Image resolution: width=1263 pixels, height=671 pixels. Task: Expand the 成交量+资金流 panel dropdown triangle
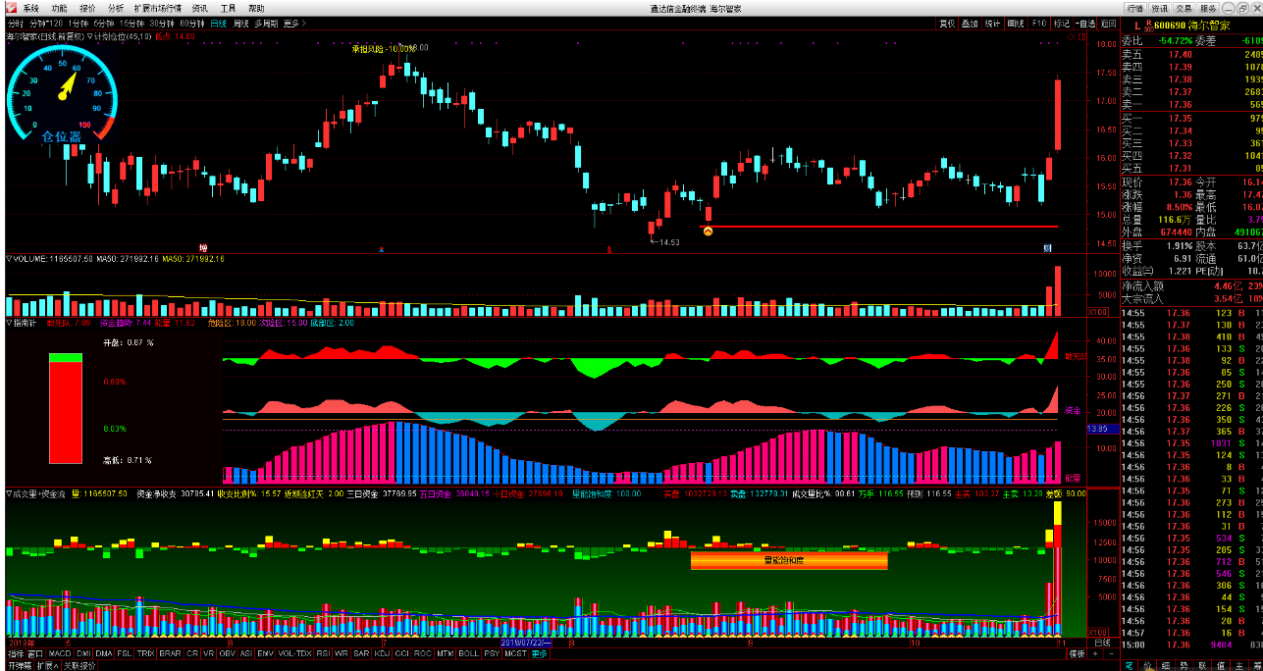[x=9, y=493]
